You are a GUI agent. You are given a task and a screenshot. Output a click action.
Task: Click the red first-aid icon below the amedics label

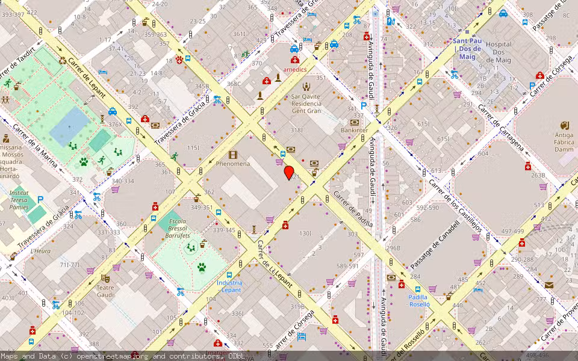click(x=266, y=81)
